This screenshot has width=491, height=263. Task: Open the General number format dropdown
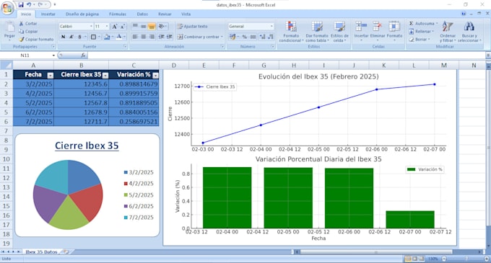click(271, 27)
